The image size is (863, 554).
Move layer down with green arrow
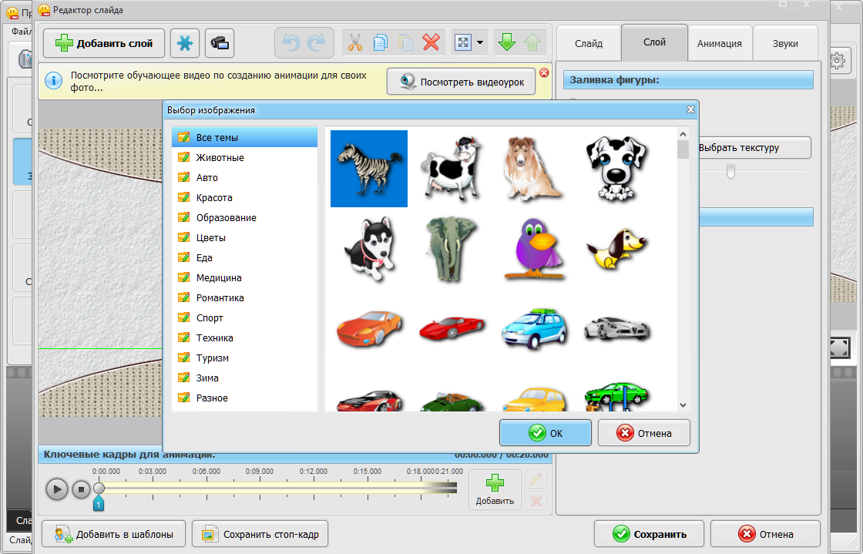pyautogui.click(x=506, y=43)
